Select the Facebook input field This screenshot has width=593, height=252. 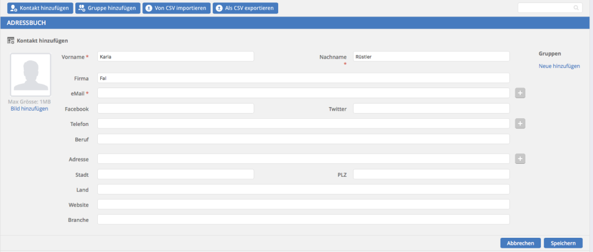coord(176,108)
